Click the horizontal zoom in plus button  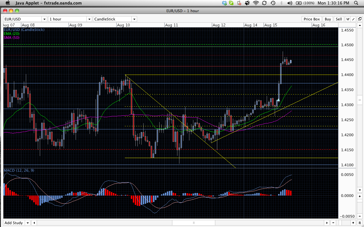(353, 223)
